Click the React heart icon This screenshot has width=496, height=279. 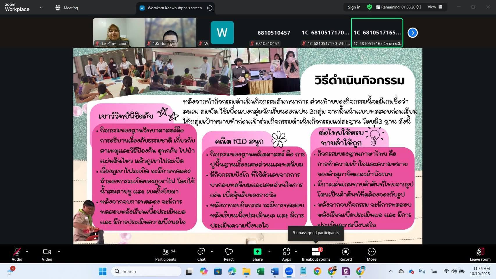click(x=229, y=254)
